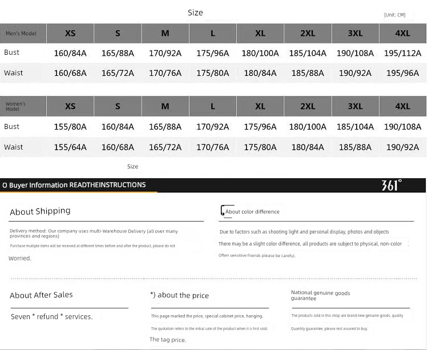
Task: Click National genuine goods guarantee heading
Action: coord(320,295)
